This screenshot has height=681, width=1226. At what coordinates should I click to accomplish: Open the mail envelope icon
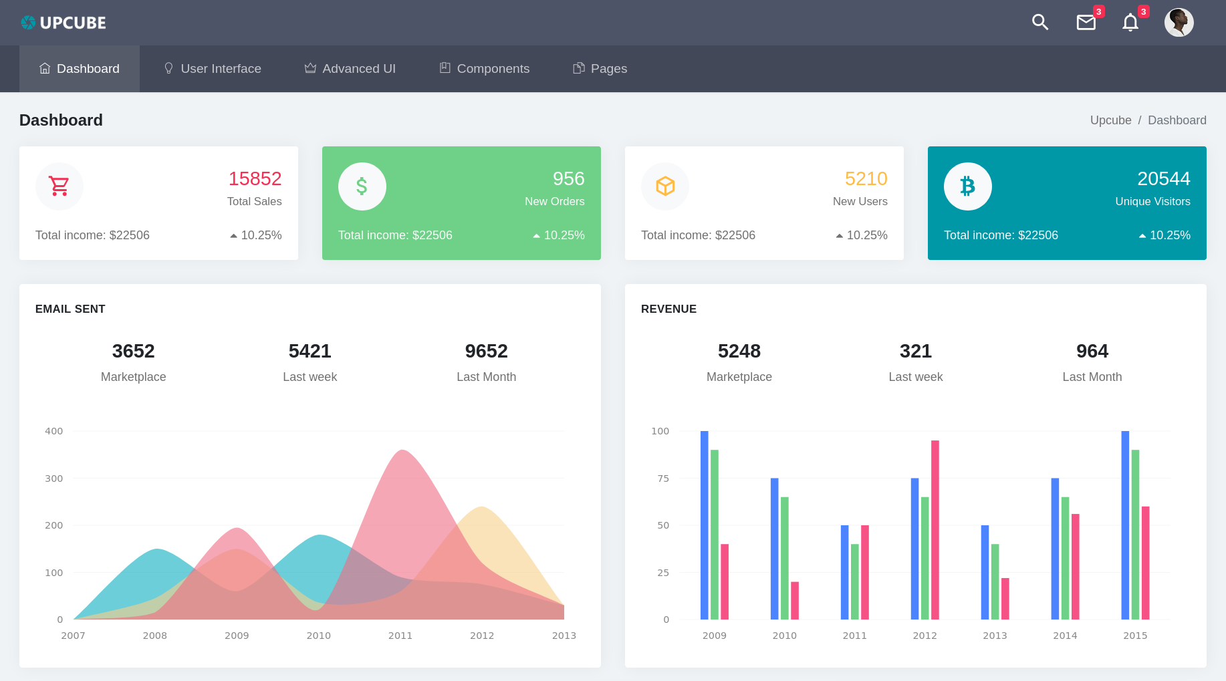pos(1086,23)
